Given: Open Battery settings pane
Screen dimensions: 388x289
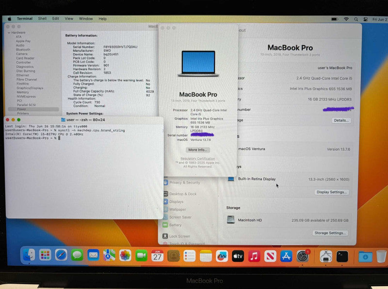Looking at the screenshot, I should pyautogui.click(x=172, y=225).
